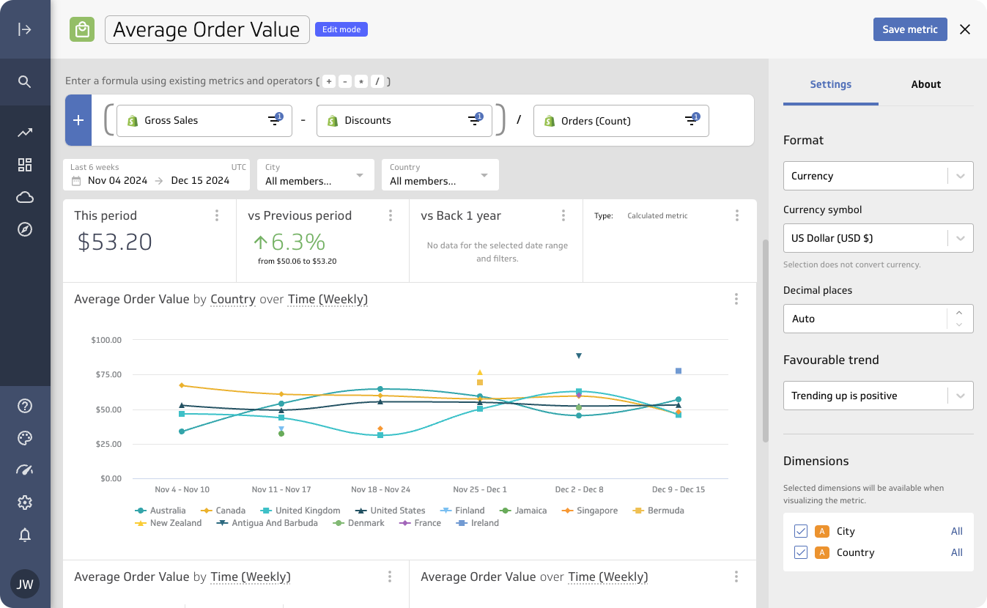This screenshot has width=987, height=608.
Task: Uncheck the City dimension checkbox
Action: [x=801, y=531]
